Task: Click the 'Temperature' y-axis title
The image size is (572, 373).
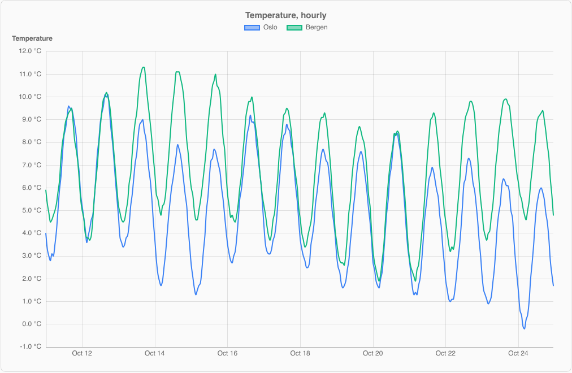Action: [32, 38]
